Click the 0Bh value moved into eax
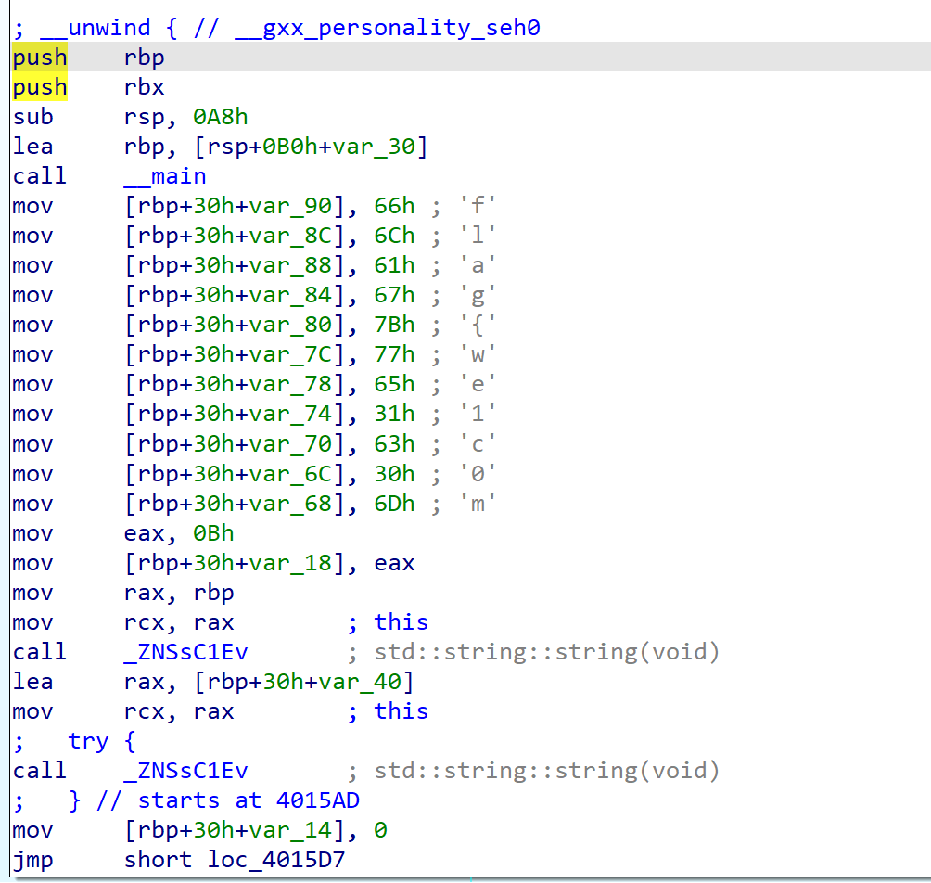The height and width of the screenshot is (883, 931). click(213, 533)
